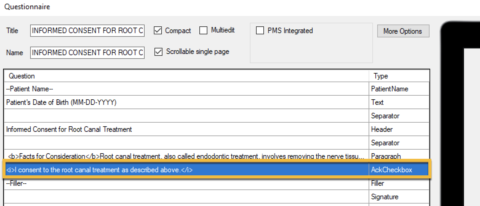Image resolution: width=480 pixels, height=206 pixels.
Task: Click the PatientName type cell
Action: coord(399,89)
